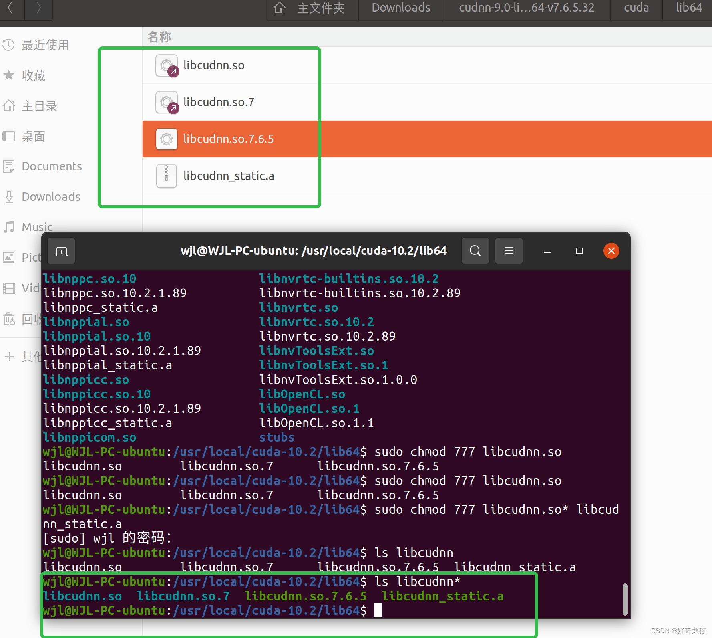
Task: Click the libcudnn_static.a archive icon
Action: [167, 176]
